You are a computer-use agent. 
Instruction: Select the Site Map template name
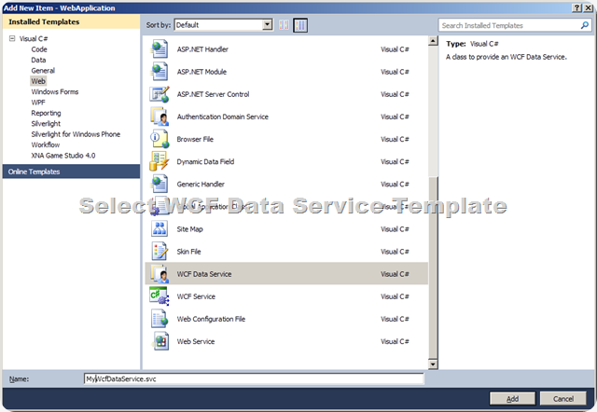[189, 229]
